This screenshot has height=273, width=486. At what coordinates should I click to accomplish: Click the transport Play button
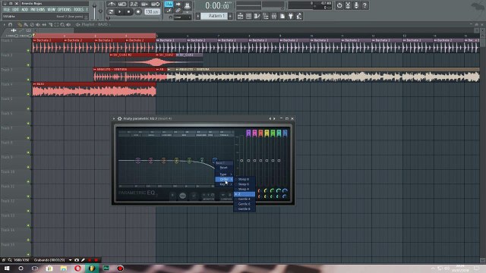click(120, 12)
